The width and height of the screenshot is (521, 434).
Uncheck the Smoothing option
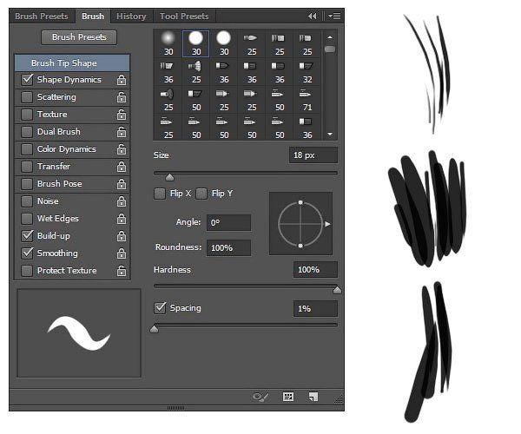(x=27, y=253)
